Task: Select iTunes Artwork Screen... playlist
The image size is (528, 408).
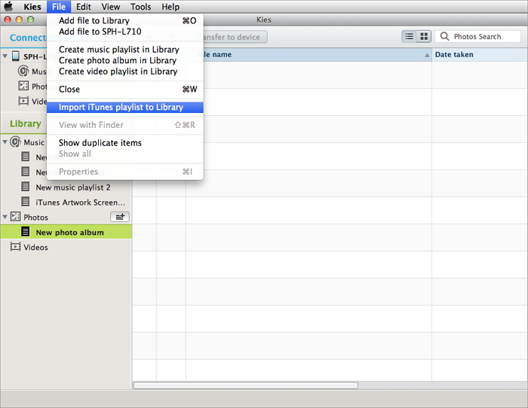Action: 80,202
